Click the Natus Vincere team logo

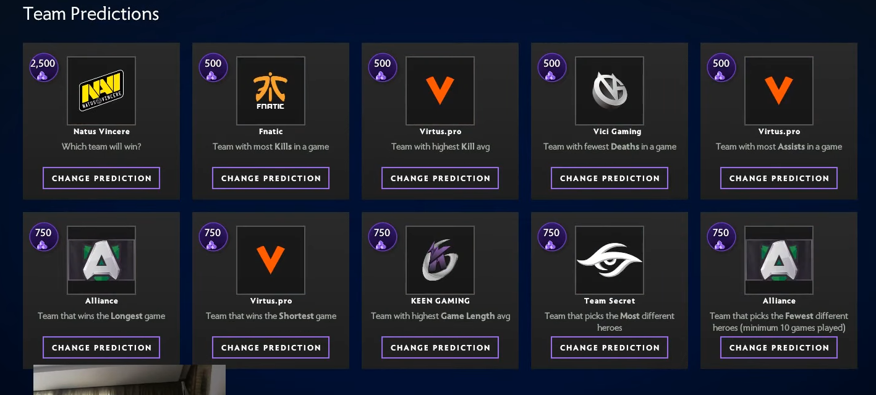[101, 91]
